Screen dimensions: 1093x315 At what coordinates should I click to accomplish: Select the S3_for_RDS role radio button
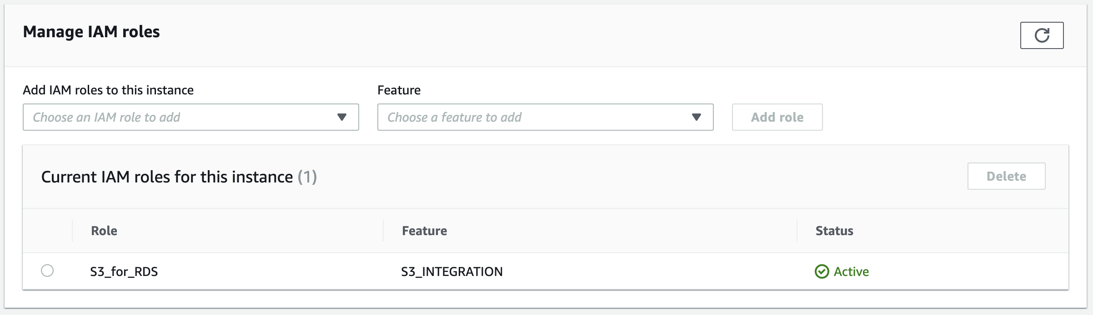[47, 271]
